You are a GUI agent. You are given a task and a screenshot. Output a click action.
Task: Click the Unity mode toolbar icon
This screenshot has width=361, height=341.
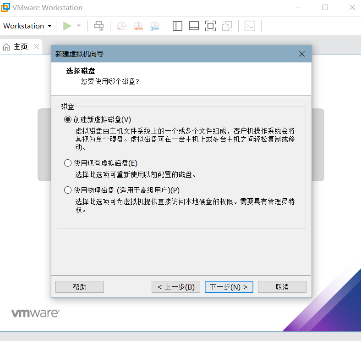pyautogui.click(x=227, y=26)
